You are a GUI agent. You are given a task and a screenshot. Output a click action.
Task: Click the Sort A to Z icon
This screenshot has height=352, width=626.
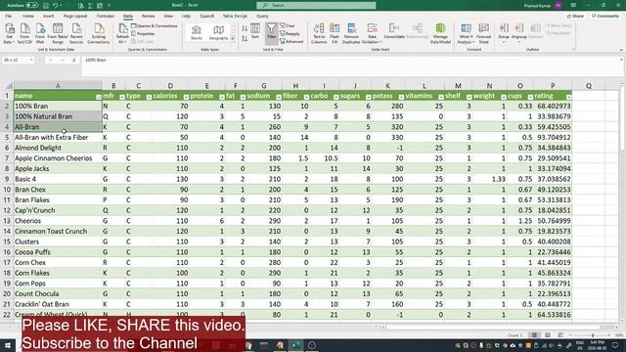click(245, 28)
